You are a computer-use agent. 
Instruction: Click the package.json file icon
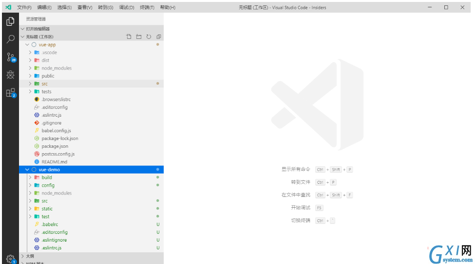37,146
